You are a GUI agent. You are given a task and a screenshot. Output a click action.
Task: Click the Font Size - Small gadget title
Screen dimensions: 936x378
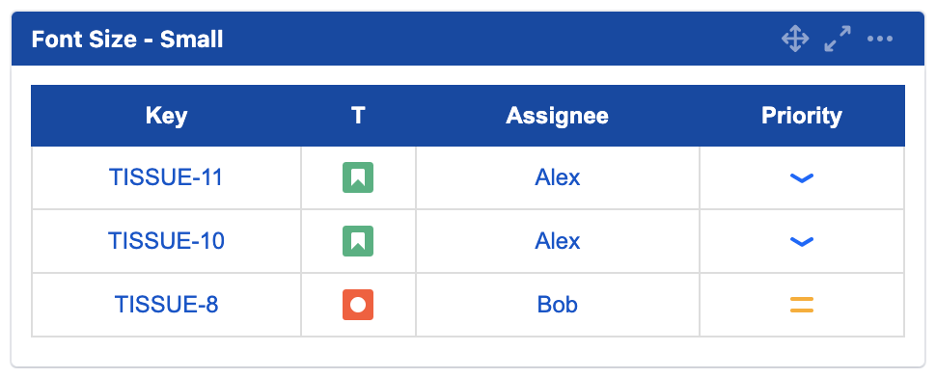pyautogui.click(x=127, y=40)
